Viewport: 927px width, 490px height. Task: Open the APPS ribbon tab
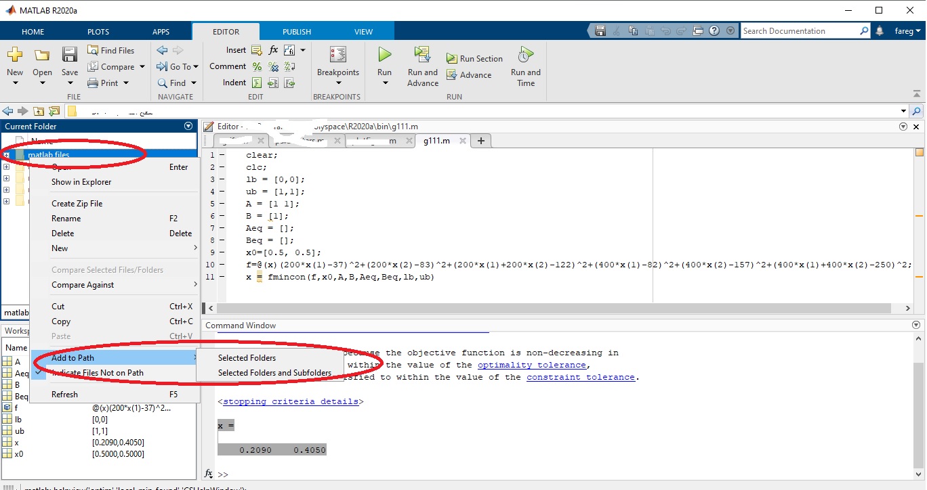click(161, 32)
